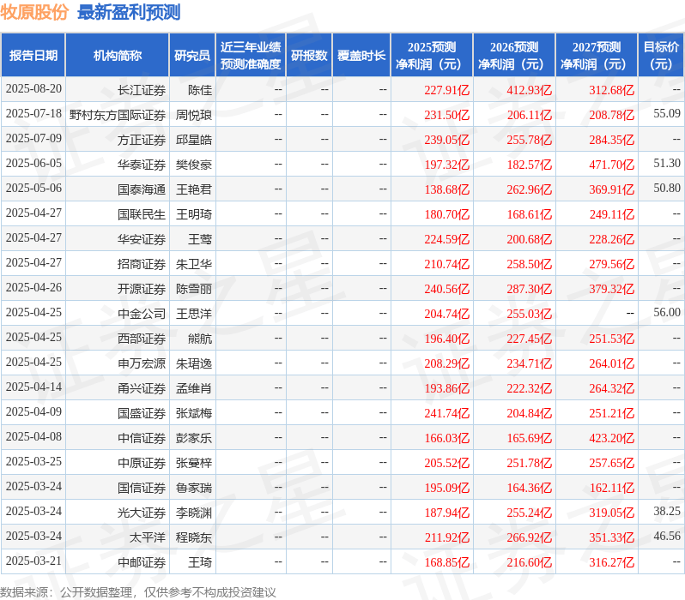Click value 227.91亿
Viewport: 685px width, 600px height.
tap(447, 90)
